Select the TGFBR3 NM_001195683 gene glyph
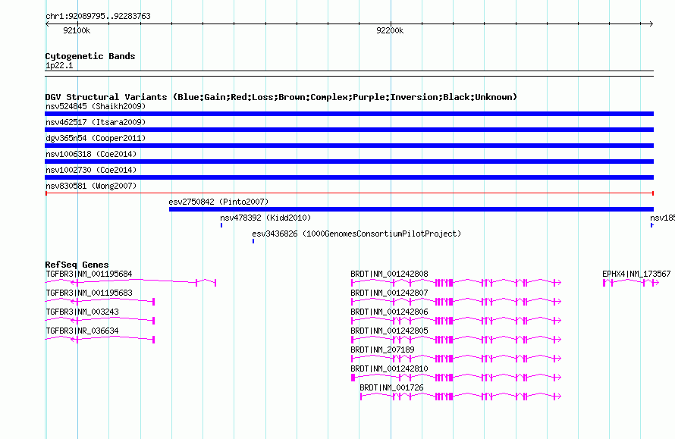This screenshot has width=675, height=439. coord(100,302)
